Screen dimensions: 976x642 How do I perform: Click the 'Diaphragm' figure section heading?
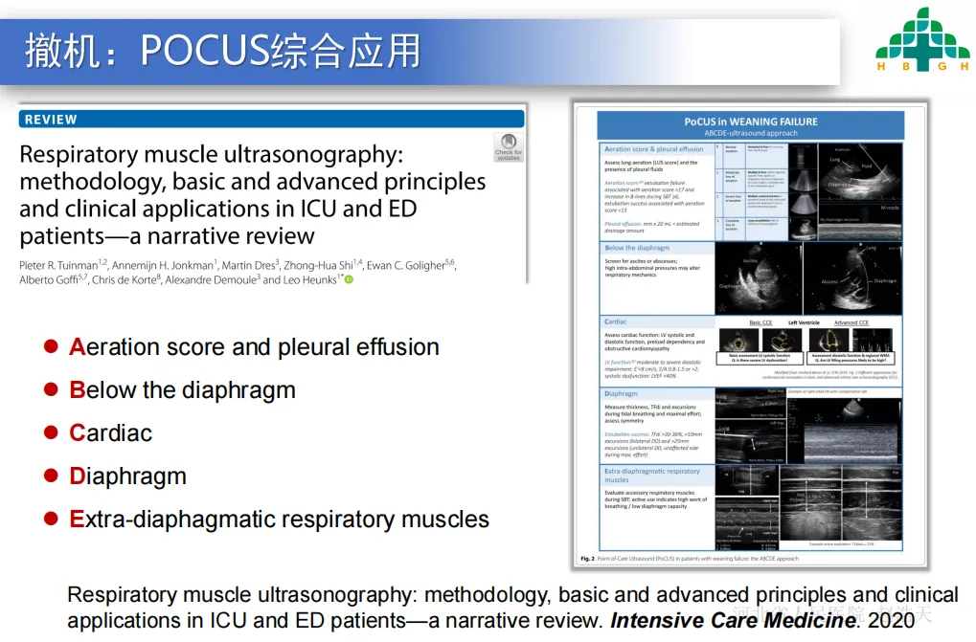point(621,393)
